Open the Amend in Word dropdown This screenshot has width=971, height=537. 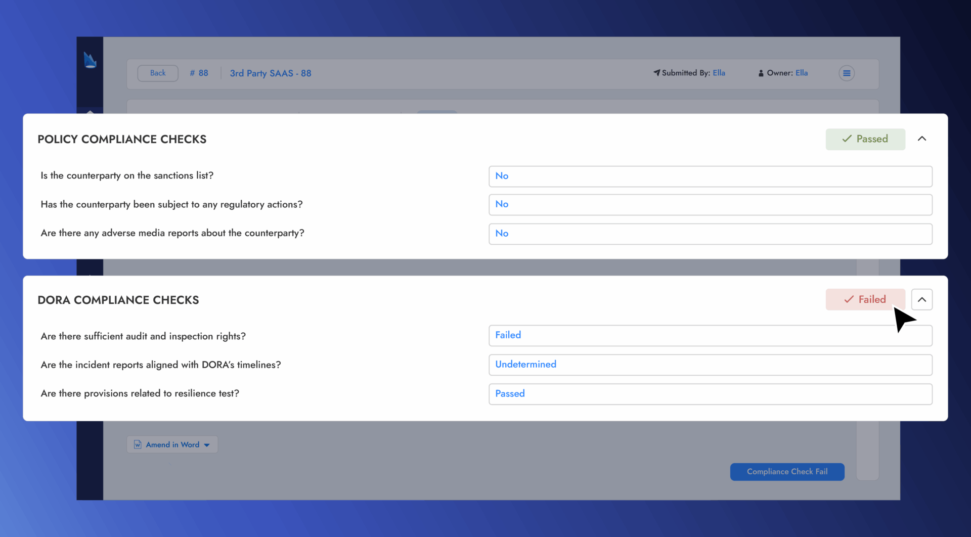click(207, 444)
